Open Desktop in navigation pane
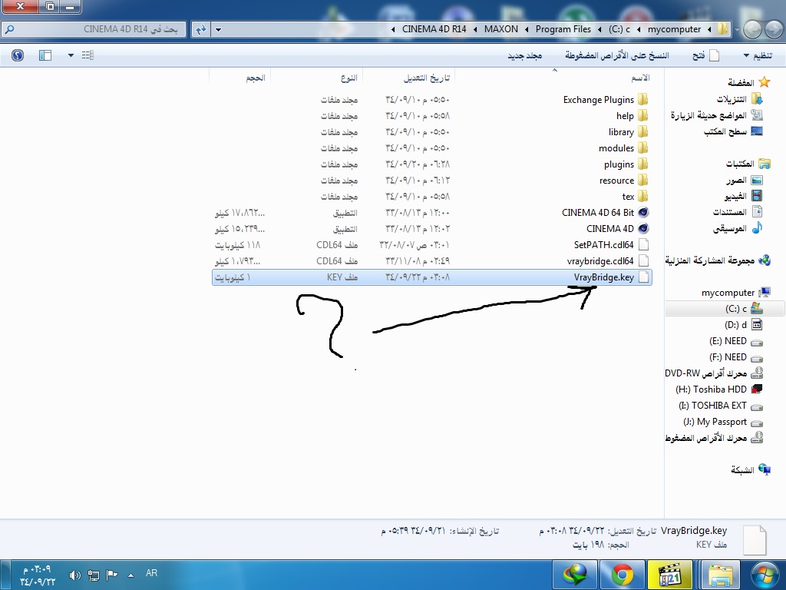This screenshot has height=590, width=786. coord(733,131)
